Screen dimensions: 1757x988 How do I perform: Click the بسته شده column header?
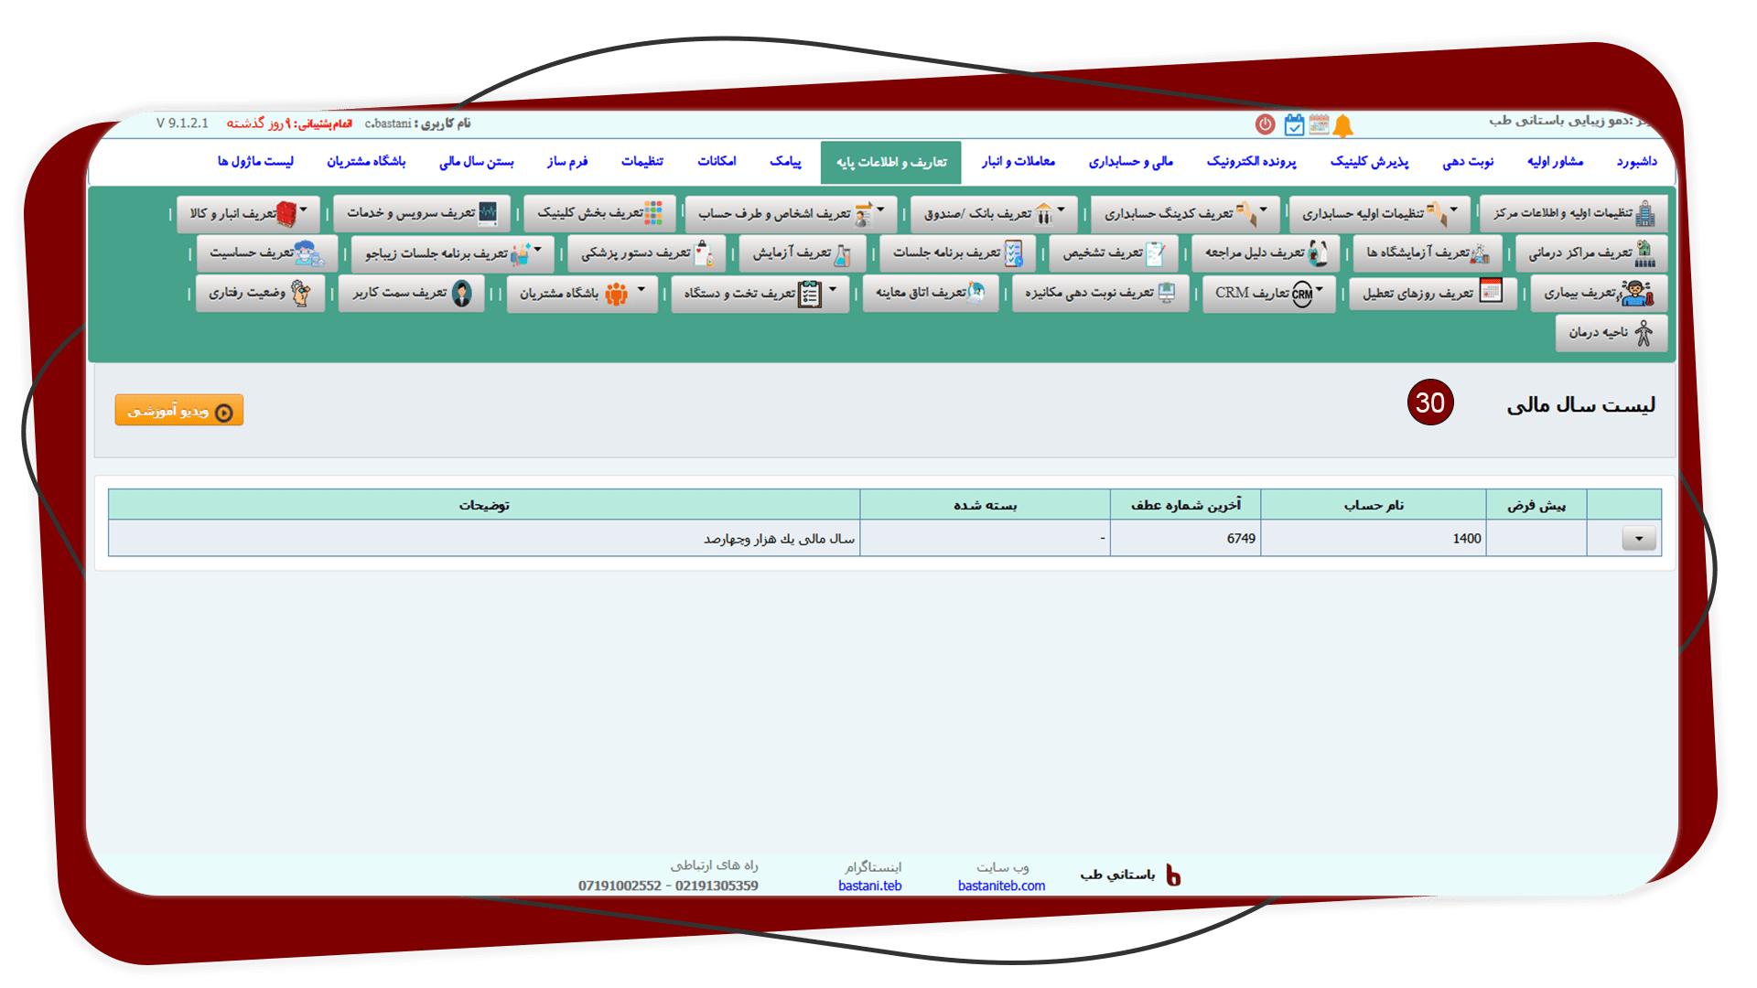pos(985,505)
